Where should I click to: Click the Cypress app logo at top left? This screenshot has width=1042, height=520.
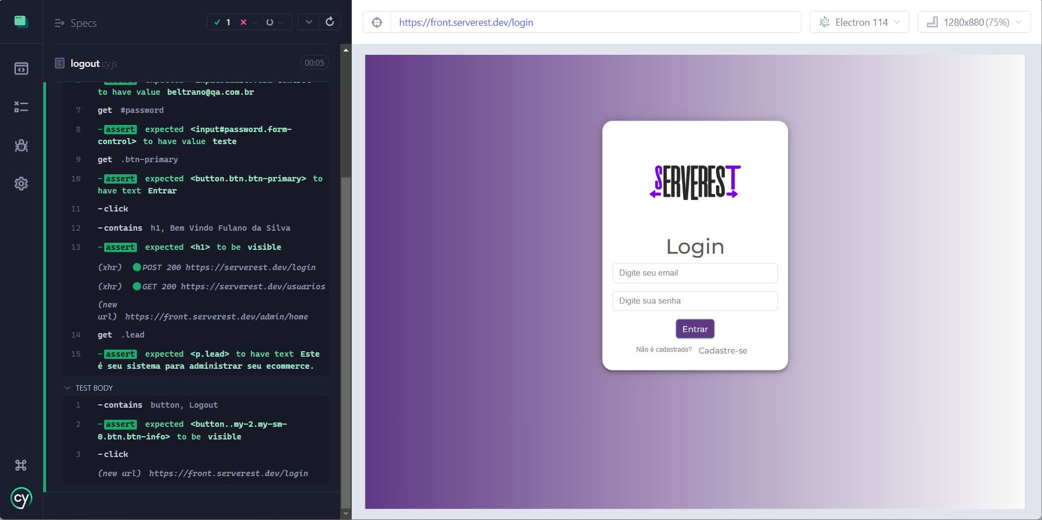pos(21,22)
